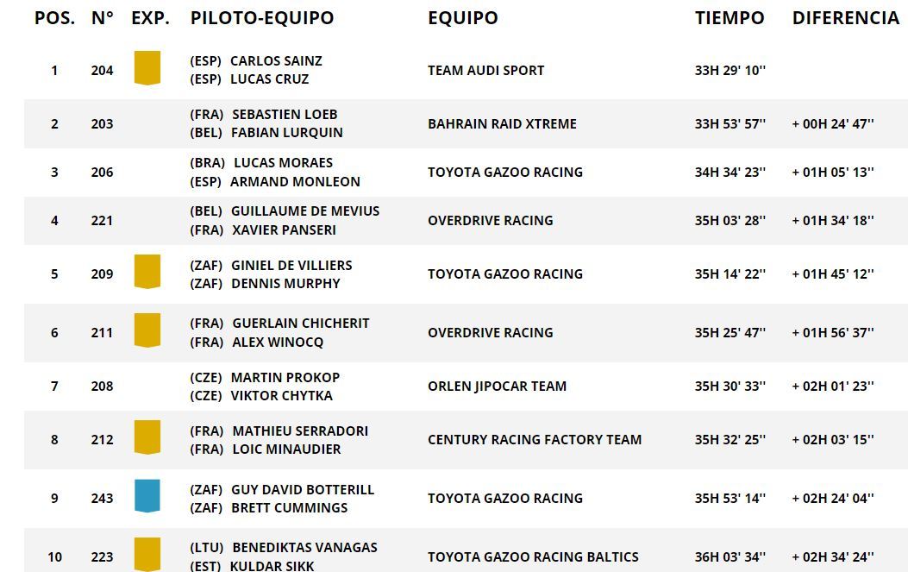Viewport: 908px width, 572px height.
Task: Click Orlen Jipocar Team entry
Action: [497, 387]
